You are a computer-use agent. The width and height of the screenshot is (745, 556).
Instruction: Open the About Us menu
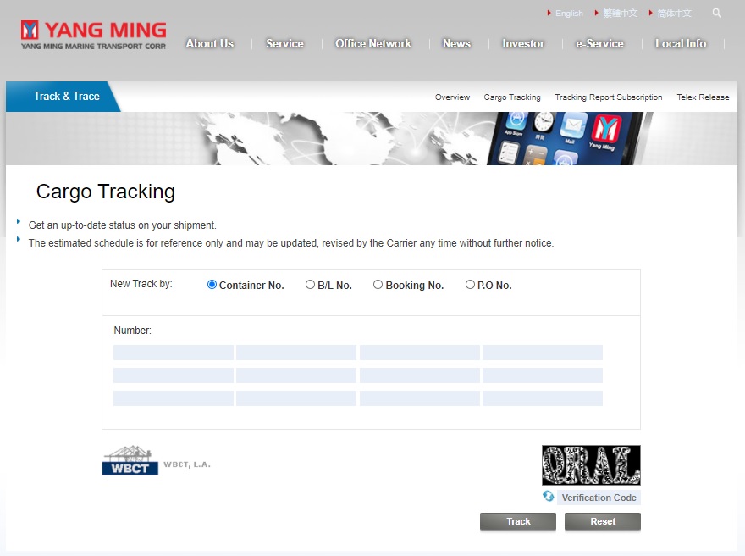point(210,44)
